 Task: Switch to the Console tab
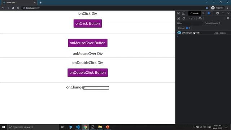tap(195, 13)
